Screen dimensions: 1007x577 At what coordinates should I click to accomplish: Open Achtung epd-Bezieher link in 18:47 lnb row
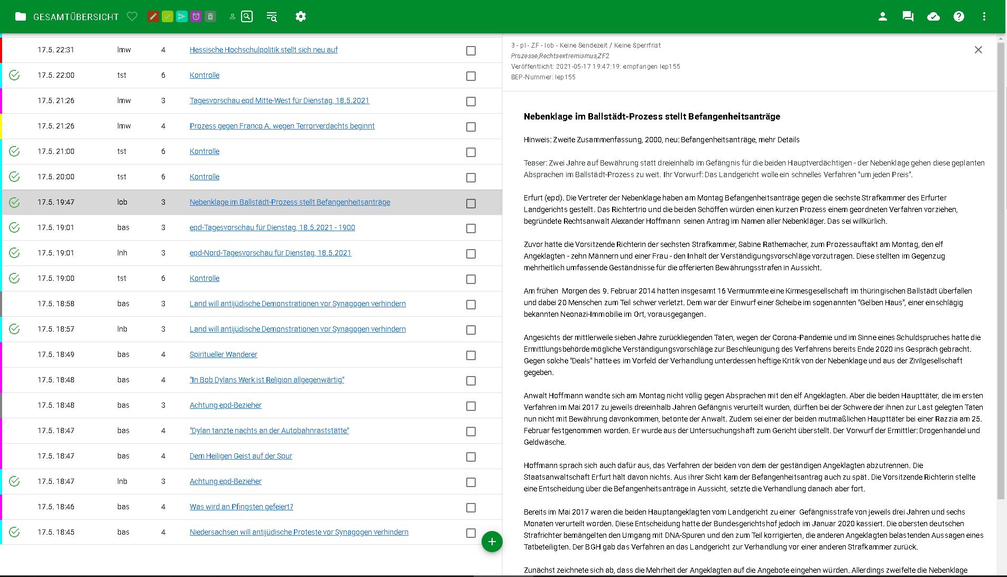(x=225, y=481)
